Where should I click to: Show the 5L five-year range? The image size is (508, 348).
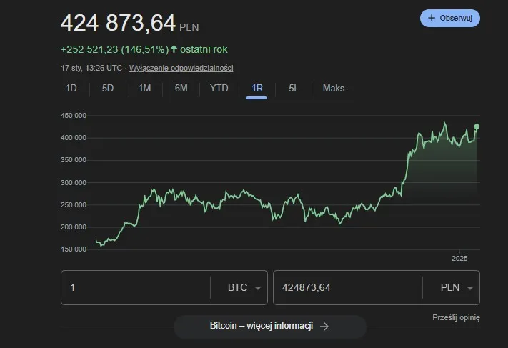(x=294, y=89)
